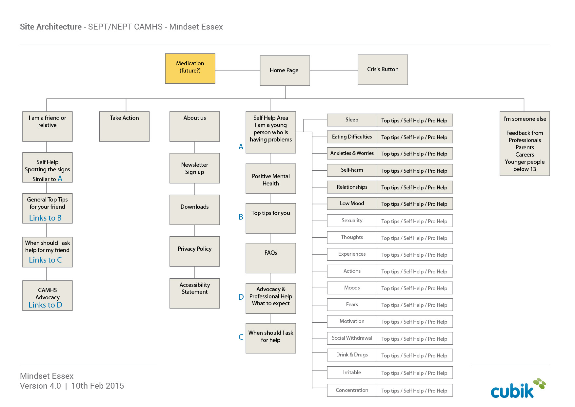Image resolution: width=575 pixels, height=407 pixels.
Task: Select Advocacy & Professional Help box
Action: [271, 299]
